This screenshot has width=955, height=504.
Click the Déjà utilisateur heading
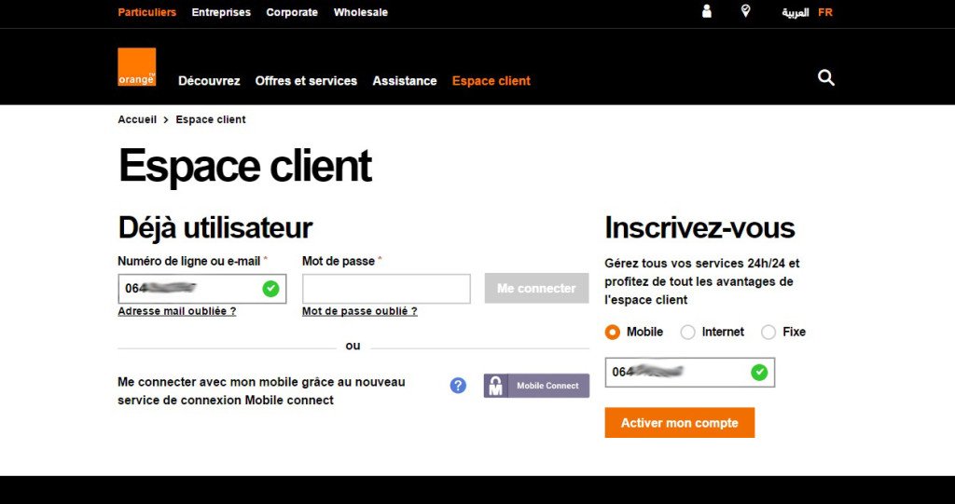(x=215, y=227)
